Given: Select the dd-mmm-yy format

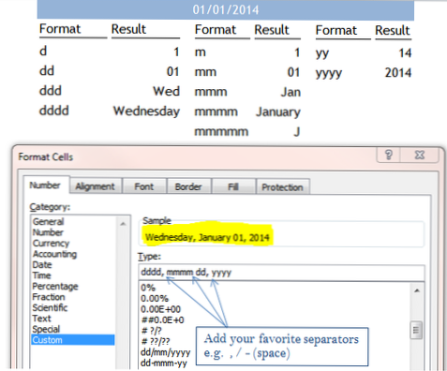Looking at the screenshot, I should [x=164, y=364].
